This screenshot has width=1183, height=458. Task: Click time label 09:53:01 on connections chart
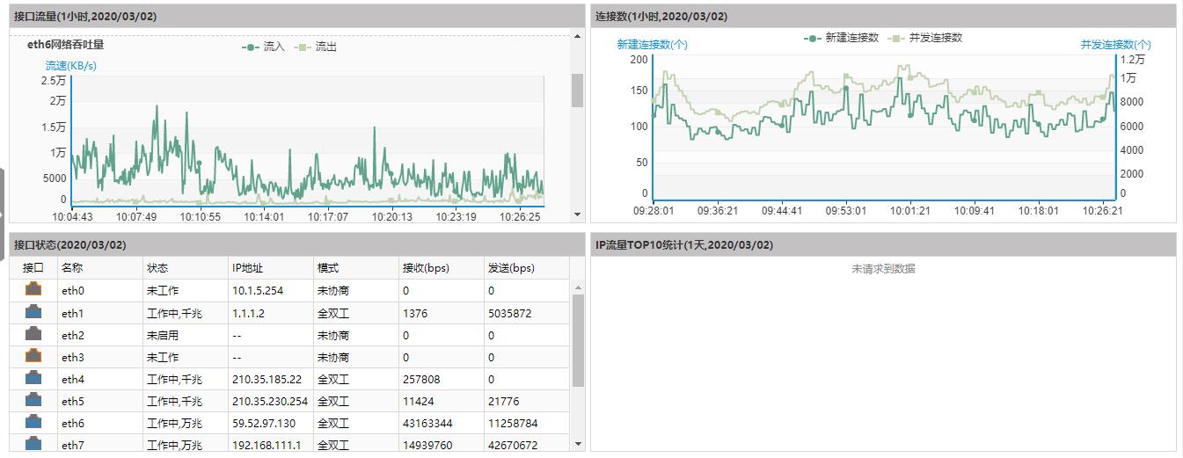[x=845, y=210]
